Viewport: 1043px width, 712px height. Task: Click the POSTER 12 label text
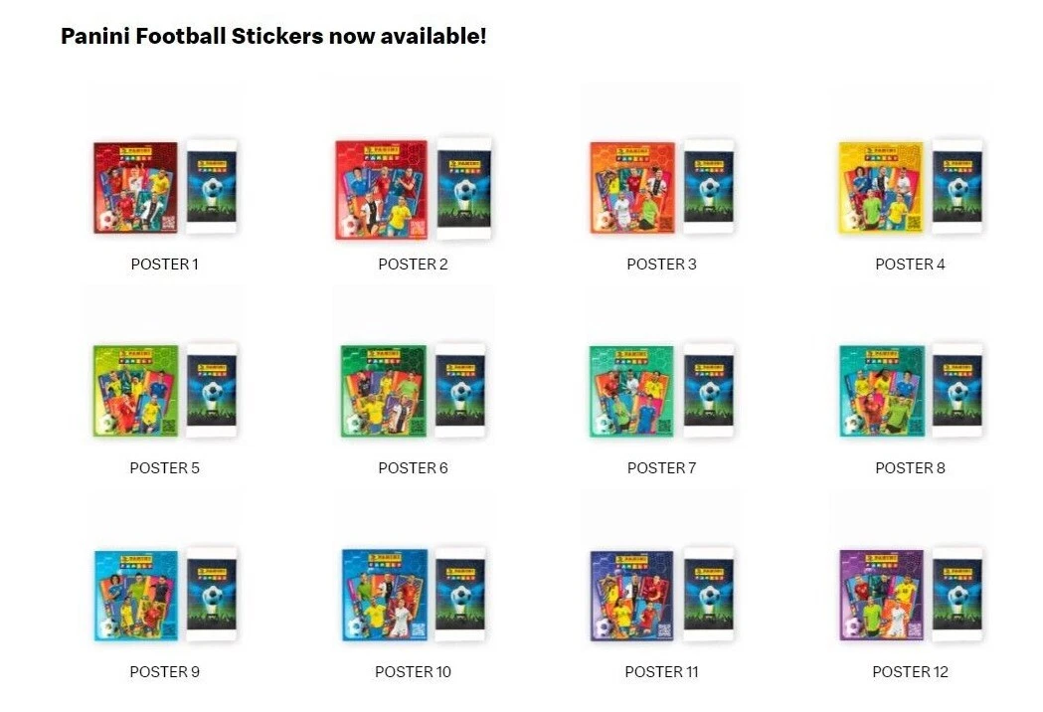pos(910,671)
